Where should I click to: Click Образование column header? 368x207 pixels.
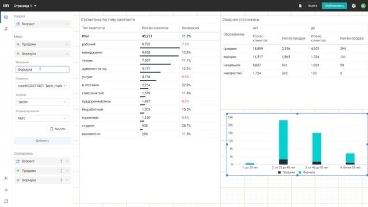[x=234, y=34]
